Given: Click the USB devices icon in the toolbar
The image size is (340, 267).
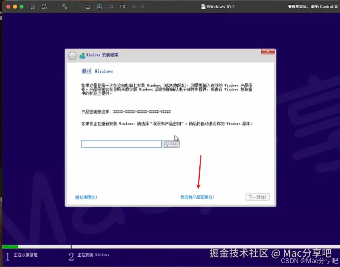Looking at the screenshot, I should [x=134, y=7].
